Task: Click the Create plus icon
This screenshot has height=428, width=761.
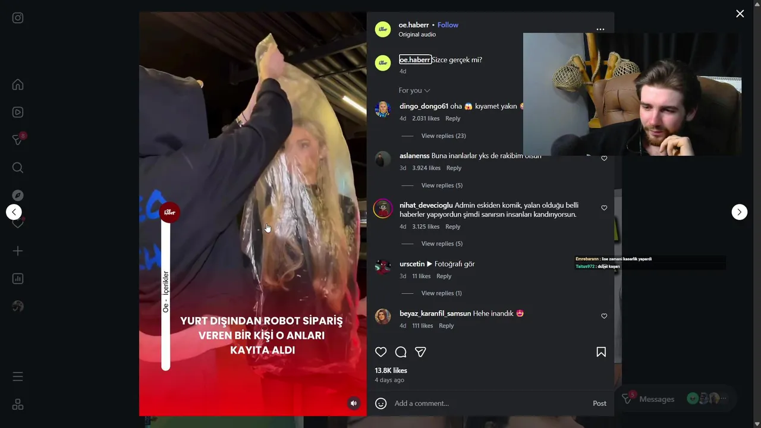Action: point(18,251)
